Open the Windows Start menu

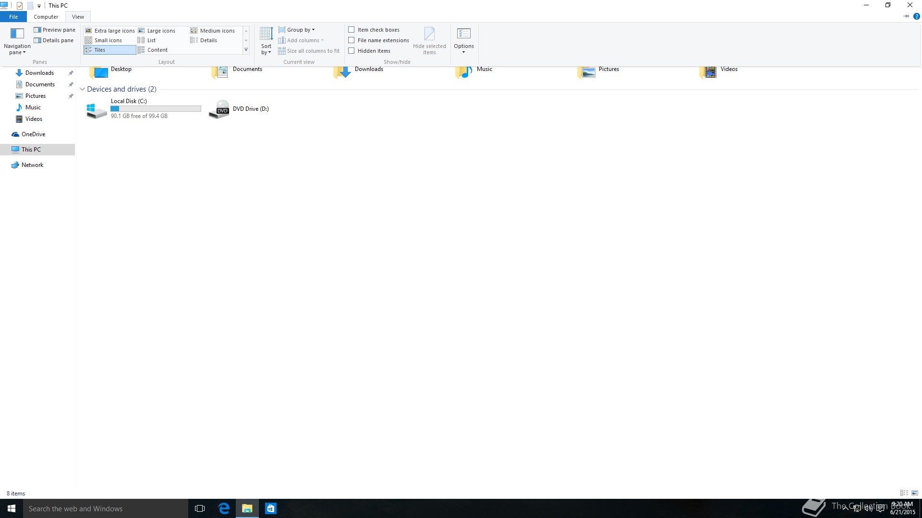pos(12,508)
